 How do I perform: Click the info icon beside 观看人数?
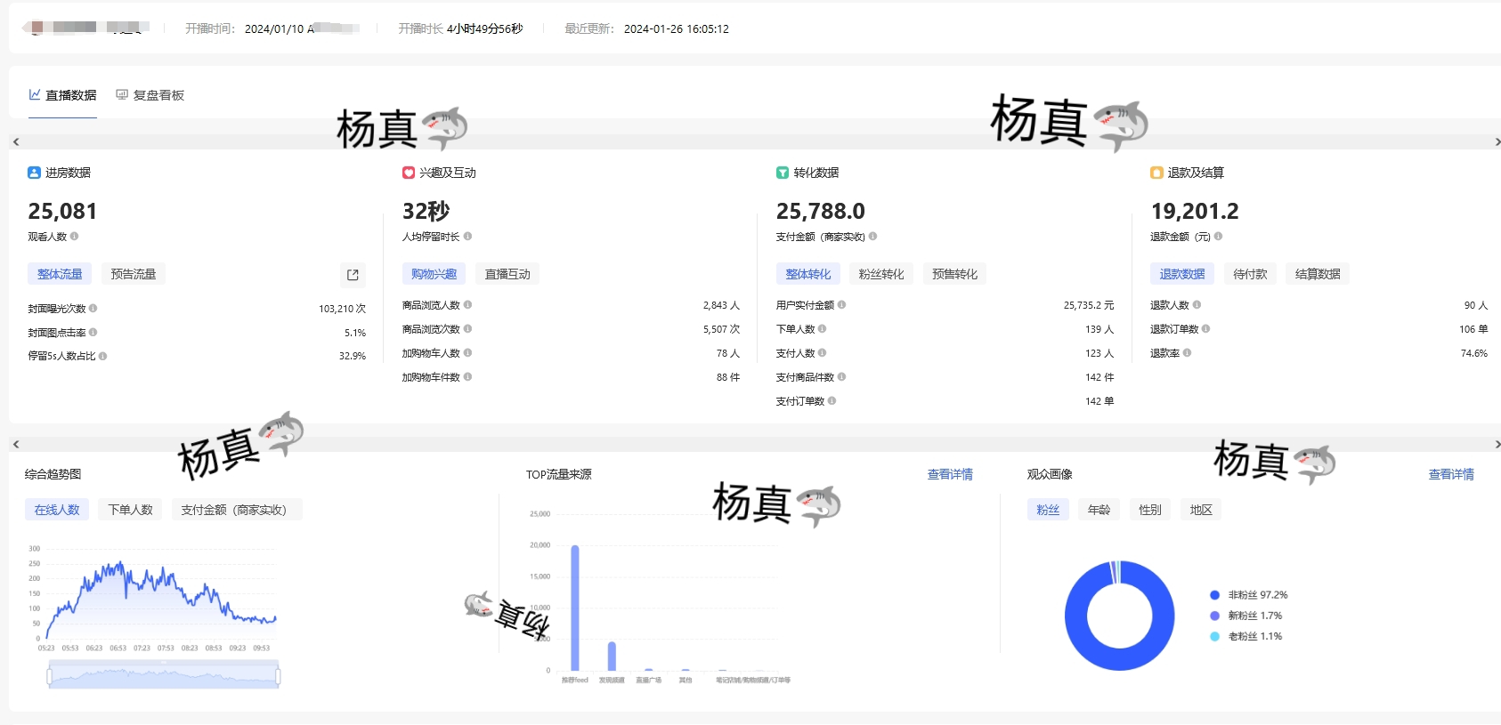(75, 237)
